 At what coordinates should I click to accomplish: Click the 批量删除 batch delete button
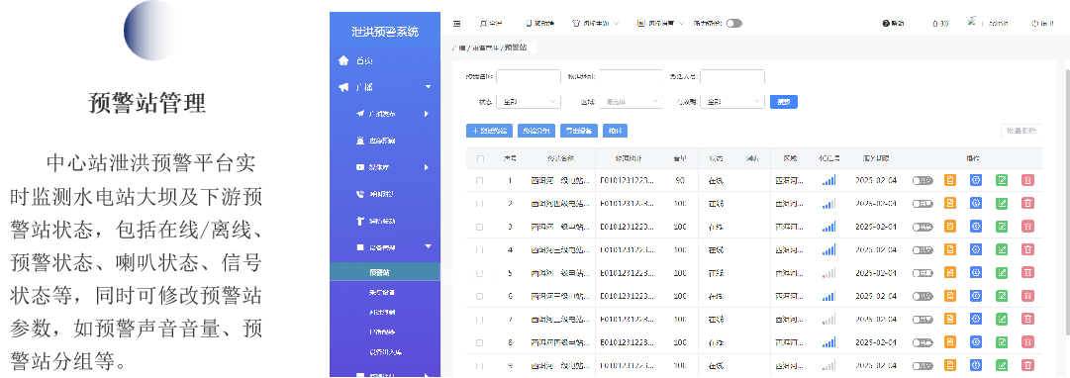pos(1021,131)
